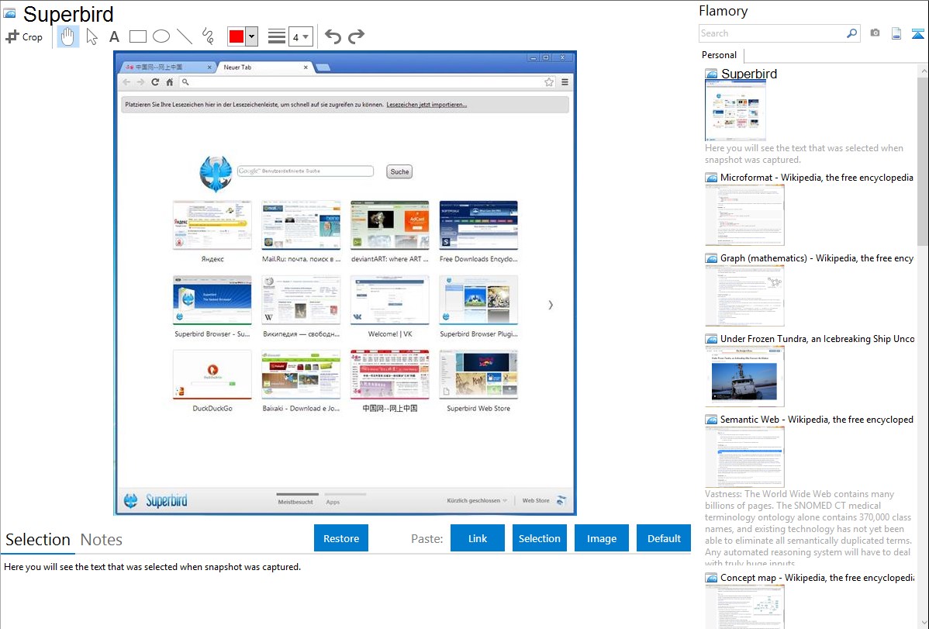Click the browser back arrow

(126, 81)
